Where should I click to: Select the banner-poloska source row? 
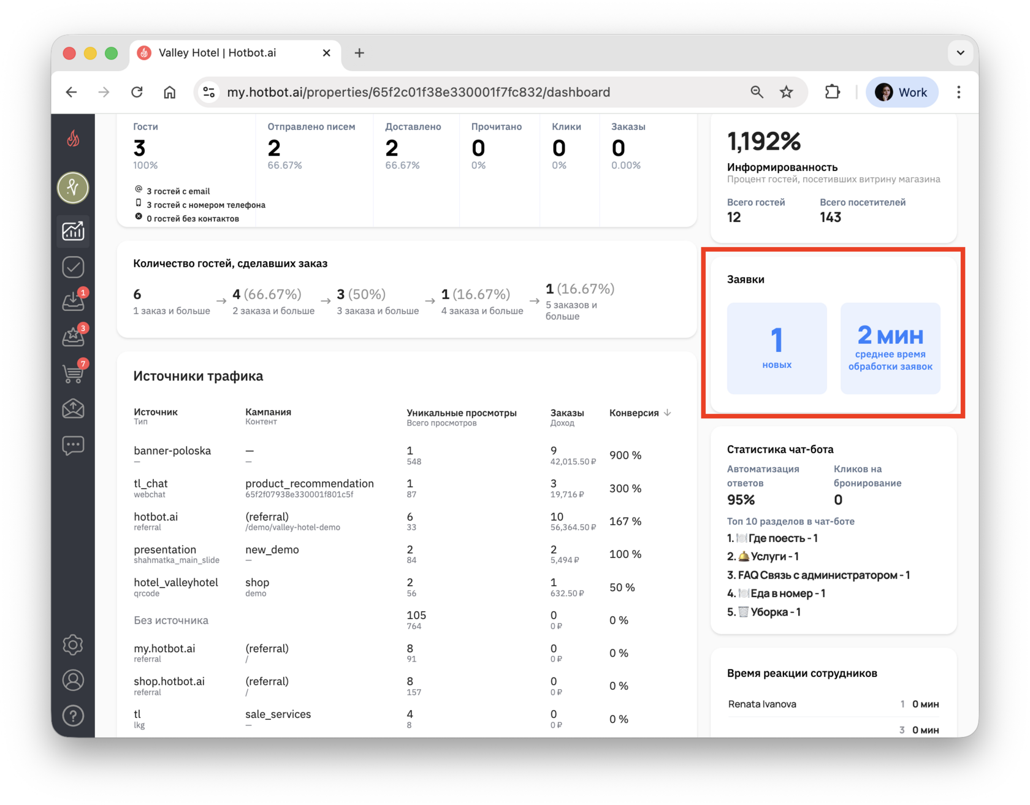point(406,456)
